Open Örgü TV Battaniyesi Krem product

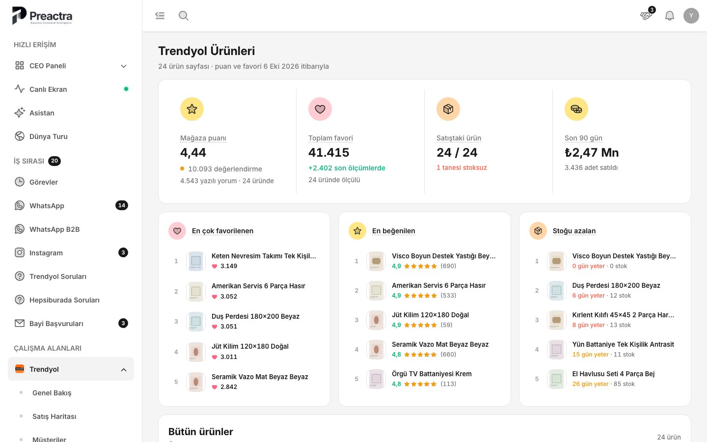pyautogui.click(x=425, y=379)
